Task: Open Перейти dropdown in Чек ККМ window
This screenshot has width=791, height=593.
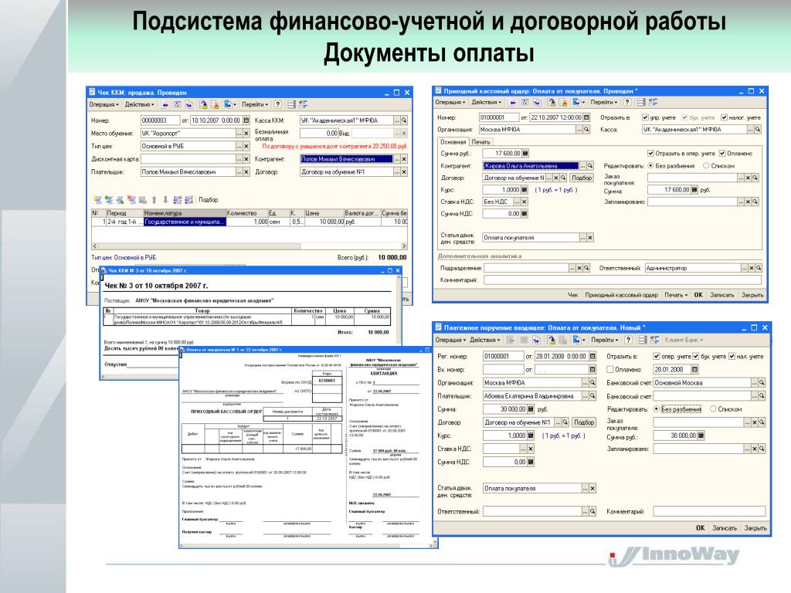Action: [255, 104]
